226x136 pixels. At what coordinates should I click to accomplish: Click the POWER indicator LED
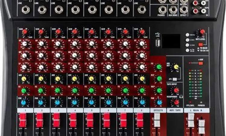(201, 102)
